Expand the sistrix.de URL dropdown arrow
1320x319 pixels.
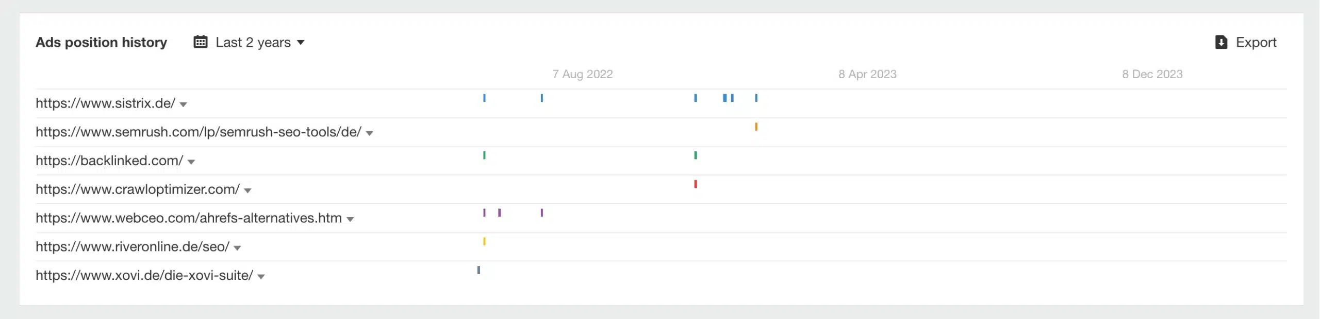point(183,104)
